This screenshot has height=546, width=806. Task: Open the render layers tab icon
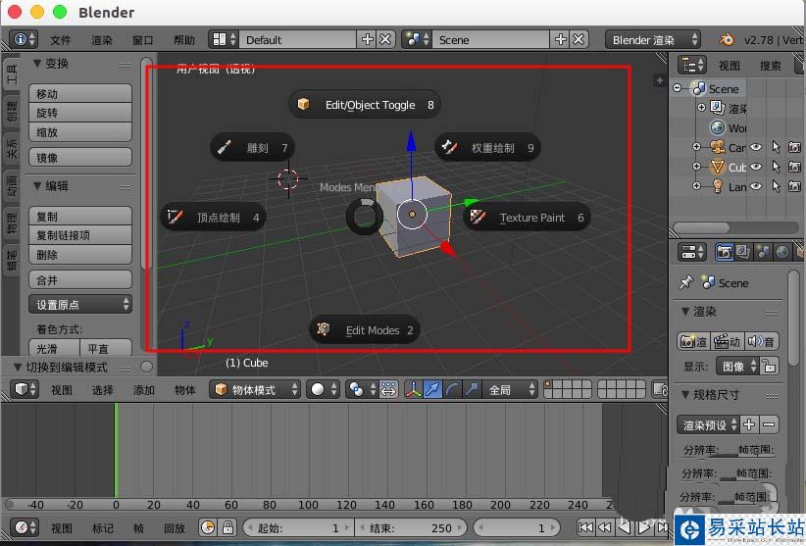tap(743, 252)
